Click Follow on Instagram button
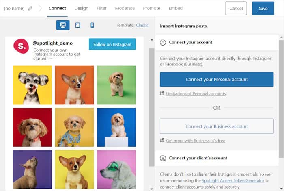The height and width of the screenshot is (191, 284). (112, 44)
